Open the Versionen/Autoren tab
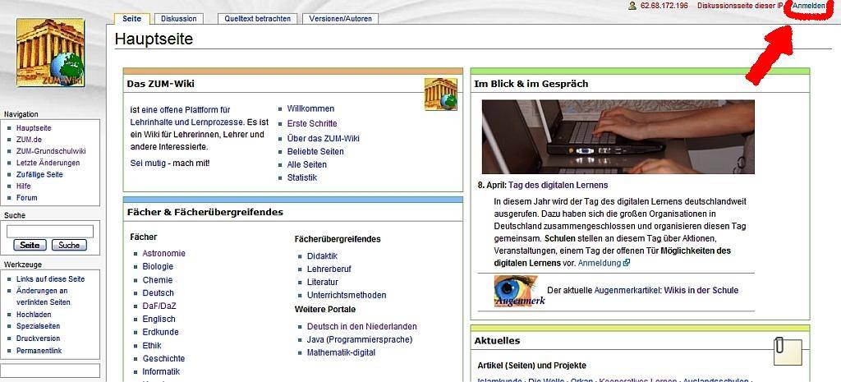 tap(341, 19)
